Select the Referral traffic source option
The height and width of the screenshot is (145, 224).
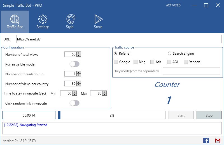(x=116, y=54)
